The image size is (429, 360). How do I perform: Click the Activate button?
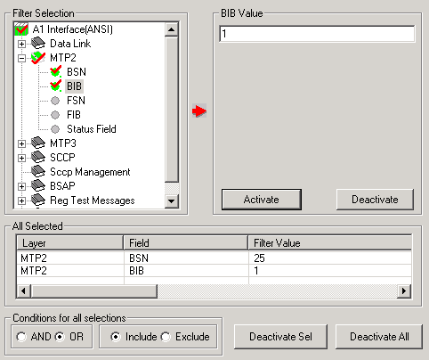click(x=262, y=200)
